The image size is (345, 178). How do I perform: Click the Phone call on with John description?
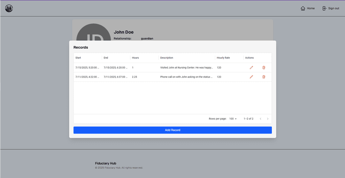tap(186, 77)
